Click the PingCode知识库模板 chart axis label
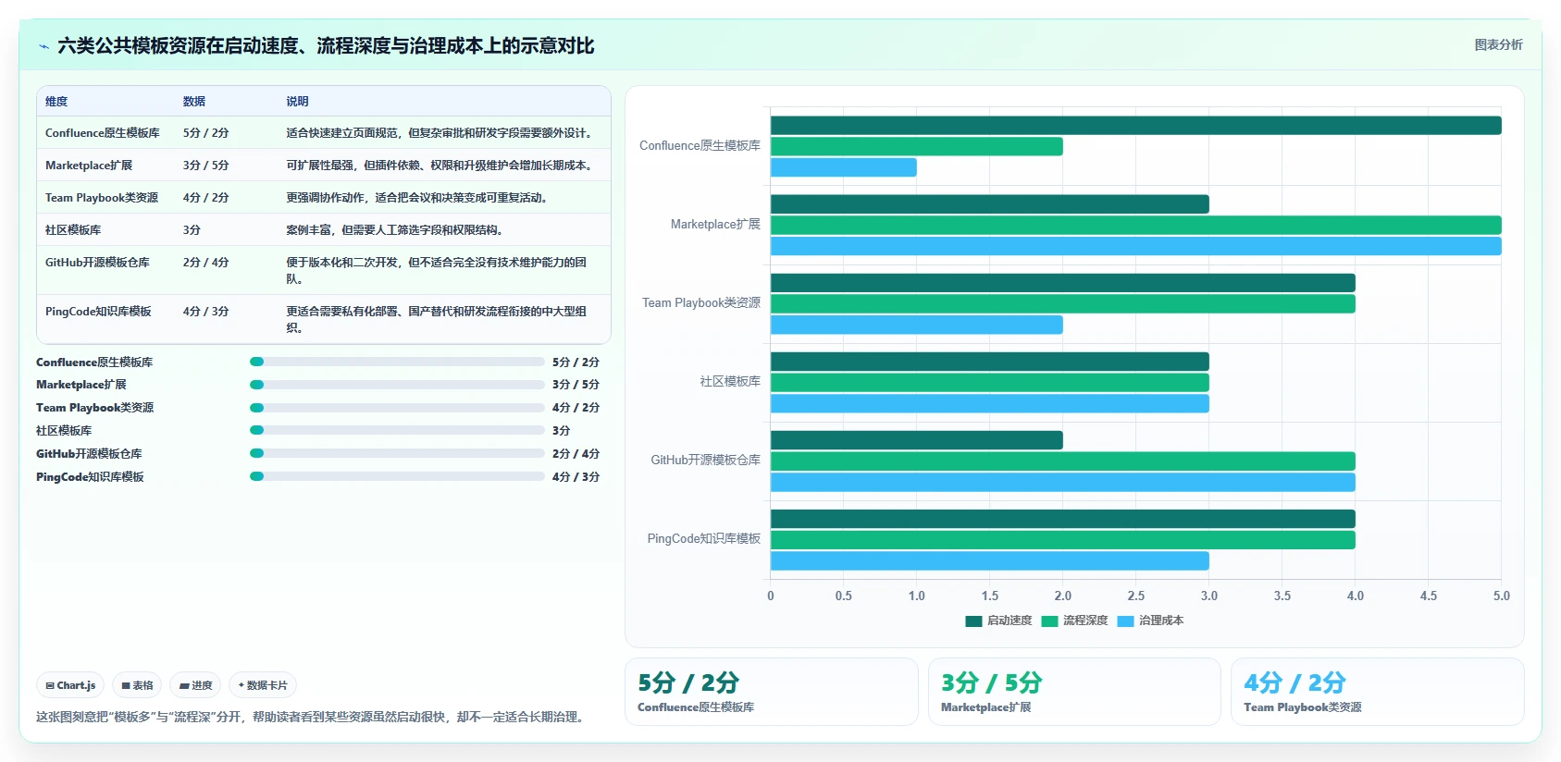Screen dimensions: 1561x762 (x=703, y=539)
